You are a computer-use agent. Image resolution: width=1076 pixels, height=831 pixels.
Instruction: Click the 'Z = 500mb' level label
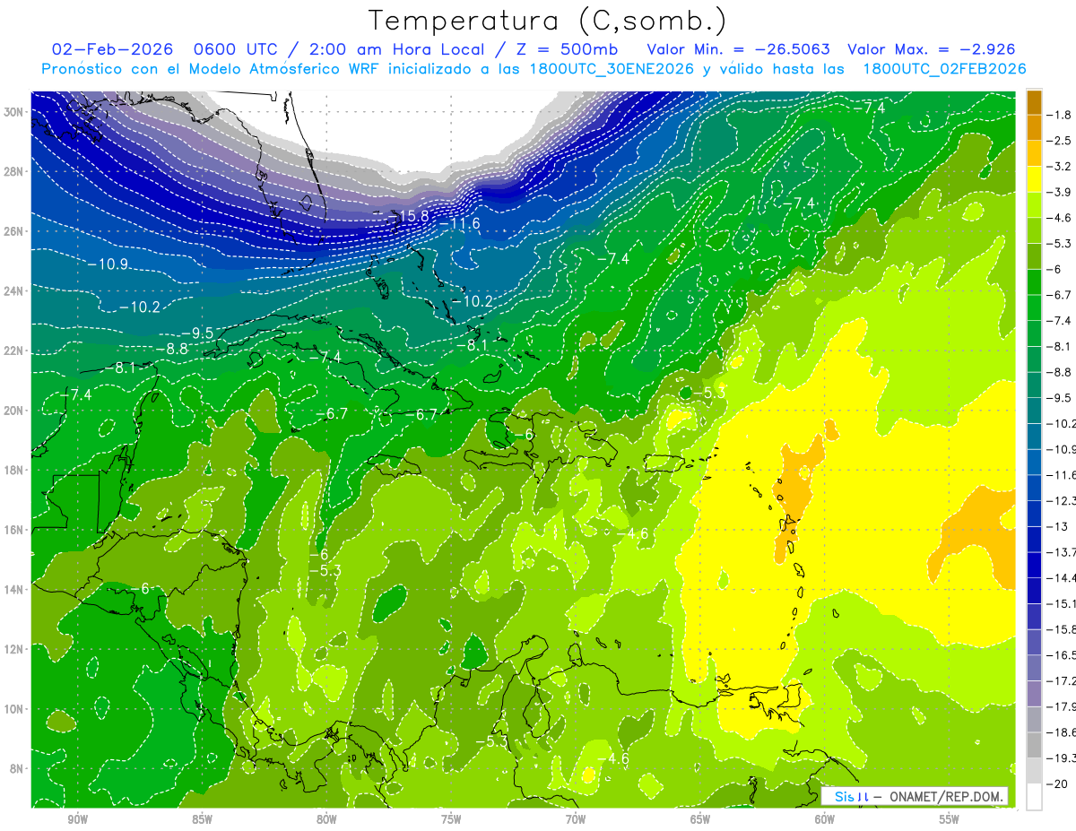pyautogui.click(x=563, y=49)
